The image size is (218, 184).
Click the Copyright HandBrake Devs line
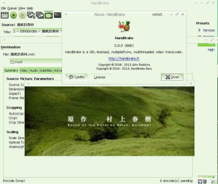pyautogui.click(x=124, y=69)
